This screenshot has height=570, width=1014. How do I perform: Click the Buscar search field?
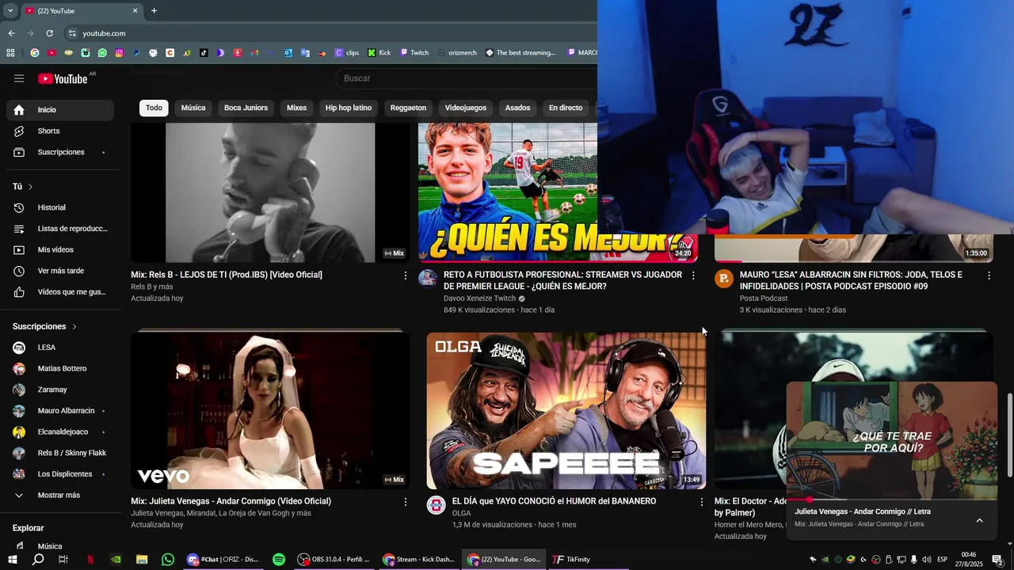tap(467, 78)
